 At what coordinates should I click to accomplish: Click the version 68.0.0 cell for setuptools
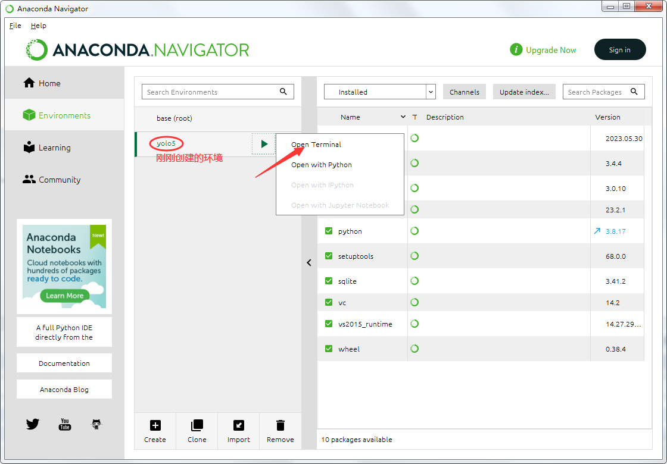click(616, 256)
